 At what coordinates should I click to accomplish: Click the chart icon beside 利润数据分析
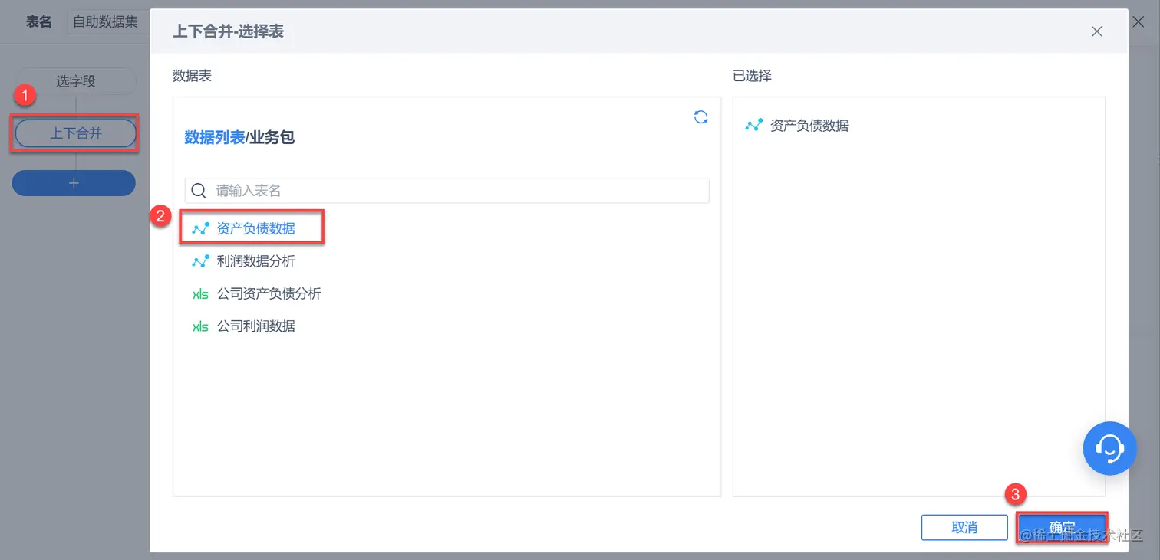tap(199, 260)
